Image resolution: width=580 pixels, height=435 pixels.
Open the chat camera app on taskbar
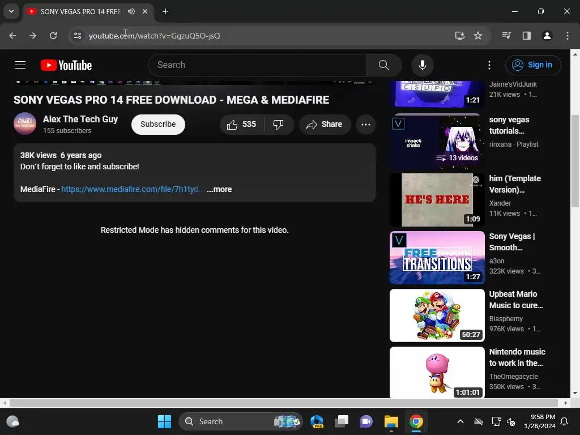coord(366,421)
